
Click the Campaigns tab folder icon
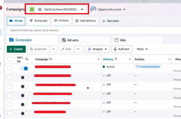coord(12,40)
